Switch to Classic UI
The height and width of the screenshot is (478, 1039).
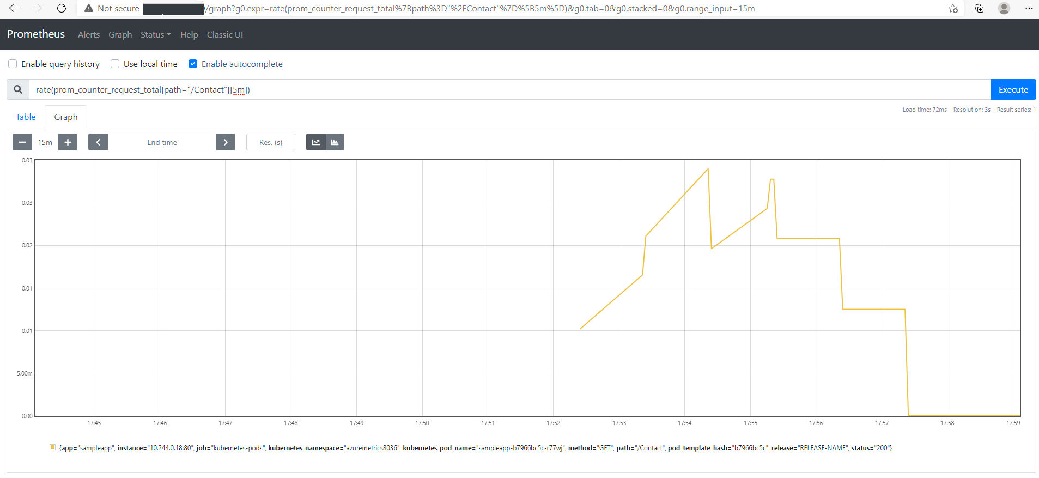pos(225,34)
